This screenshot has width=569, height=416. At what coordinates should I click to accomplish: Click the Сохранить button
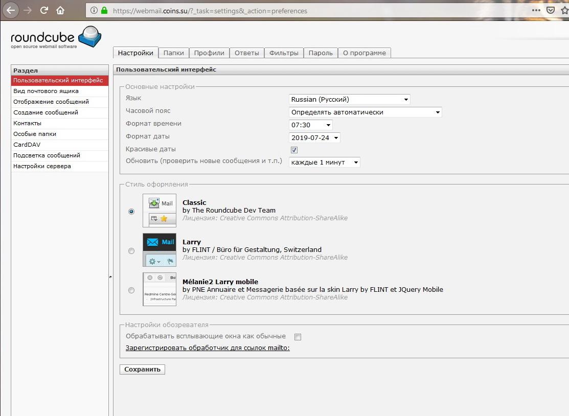click(142, 369)
